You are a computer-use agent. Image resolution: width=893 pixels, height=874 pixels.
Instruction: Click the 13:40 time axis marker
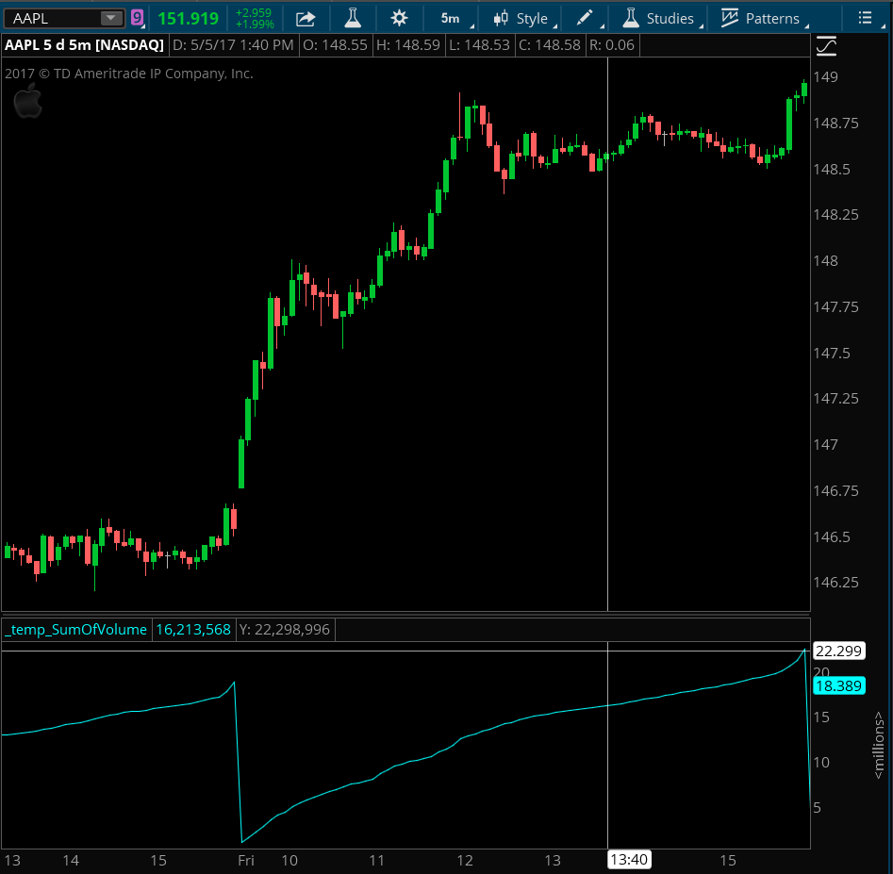[x=629, y=859]
